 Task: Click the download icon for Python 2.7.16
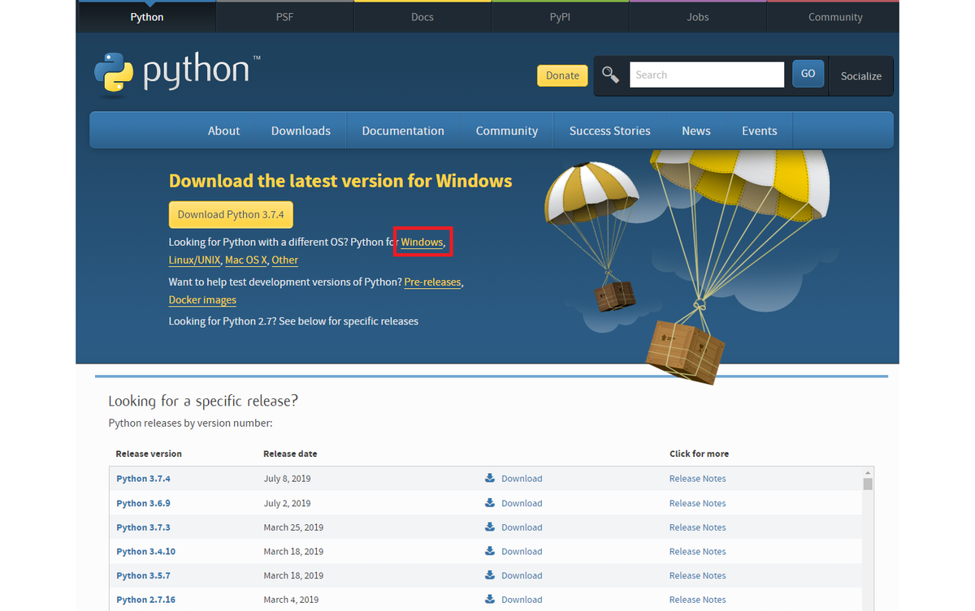(490, 599)
